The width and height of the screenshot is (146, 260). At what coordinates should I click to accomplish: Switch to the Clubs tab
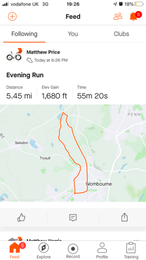click(x=121, y=34)
